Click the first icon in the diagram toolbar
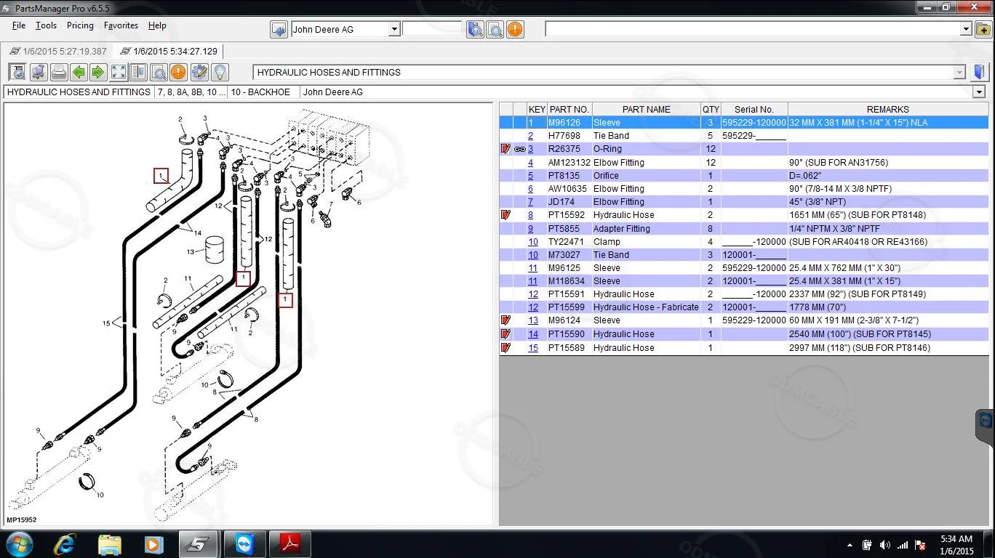The image size is (995, 558). click(18, 72)
